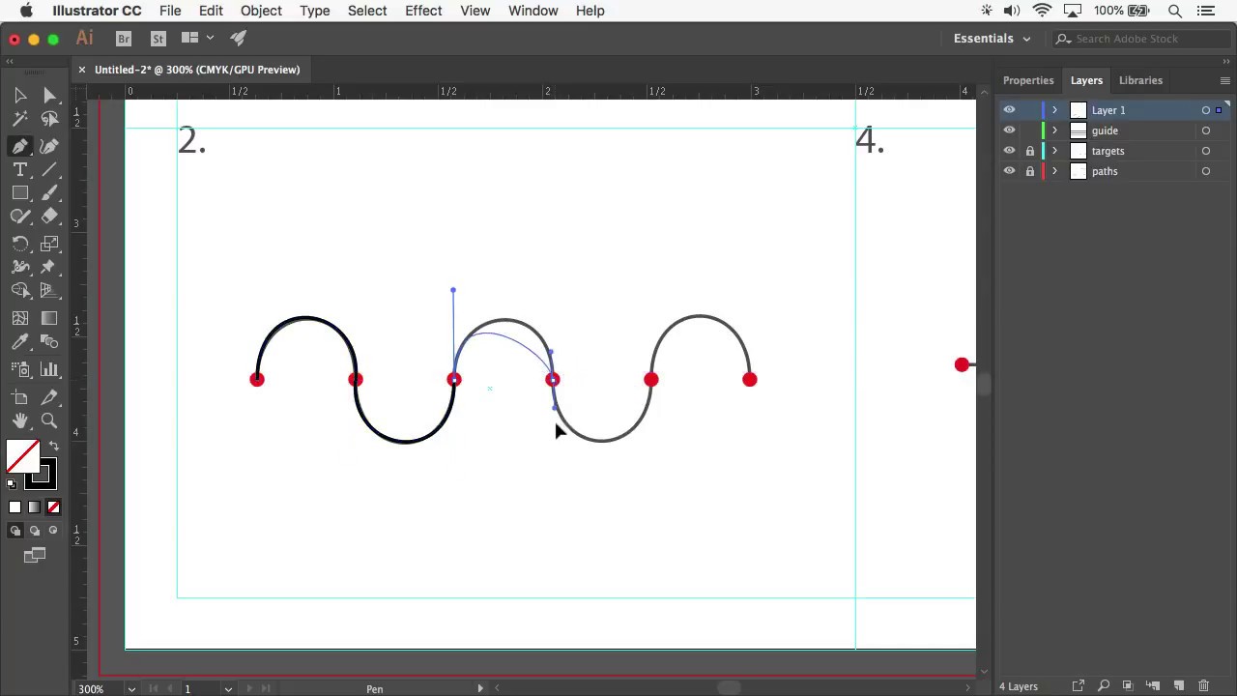Select the Selection tool arrow
The image size is (1237, 696).
click(x=20, y=96)
